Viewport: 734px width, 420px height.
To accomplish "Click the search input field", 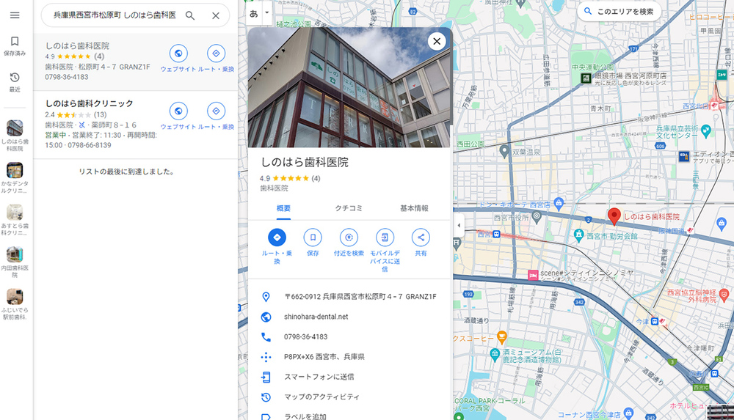I will coord(114,15).
